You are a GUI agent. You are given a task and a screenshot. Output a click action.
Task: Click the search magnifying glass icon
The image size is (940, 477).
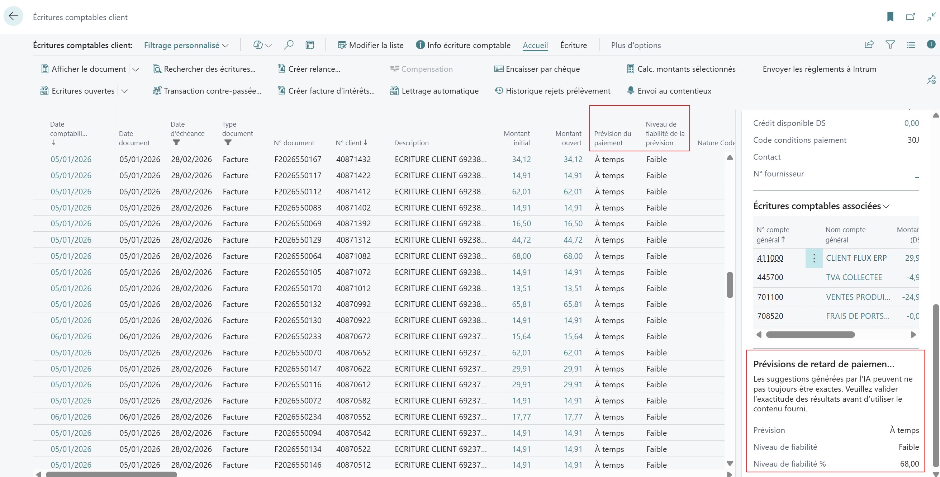(x=289, y=44)
